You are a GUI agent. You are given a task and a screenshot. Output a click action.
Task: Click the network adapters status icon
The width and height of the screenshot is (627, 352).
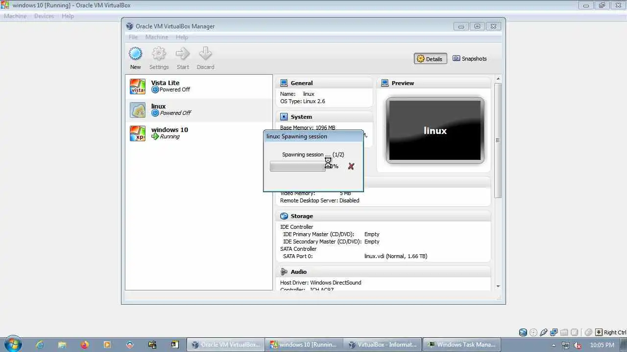(x=554, y=332)
